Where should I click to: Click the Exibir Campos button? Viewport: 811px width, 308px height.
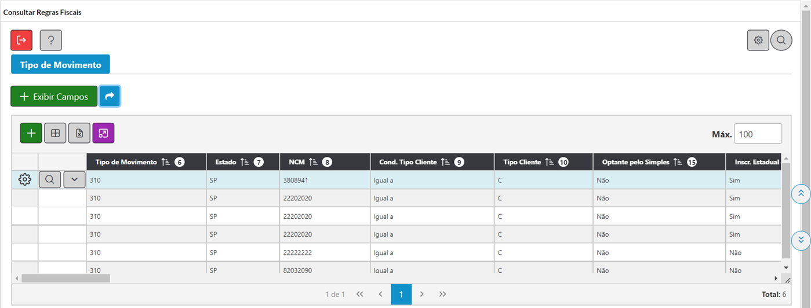click(x=54, y=97)
